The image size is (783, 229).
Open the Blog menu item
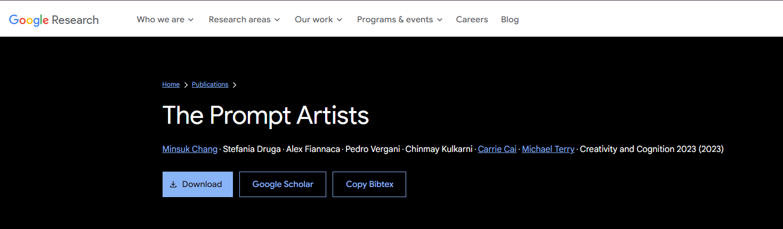tap(510, 20)
